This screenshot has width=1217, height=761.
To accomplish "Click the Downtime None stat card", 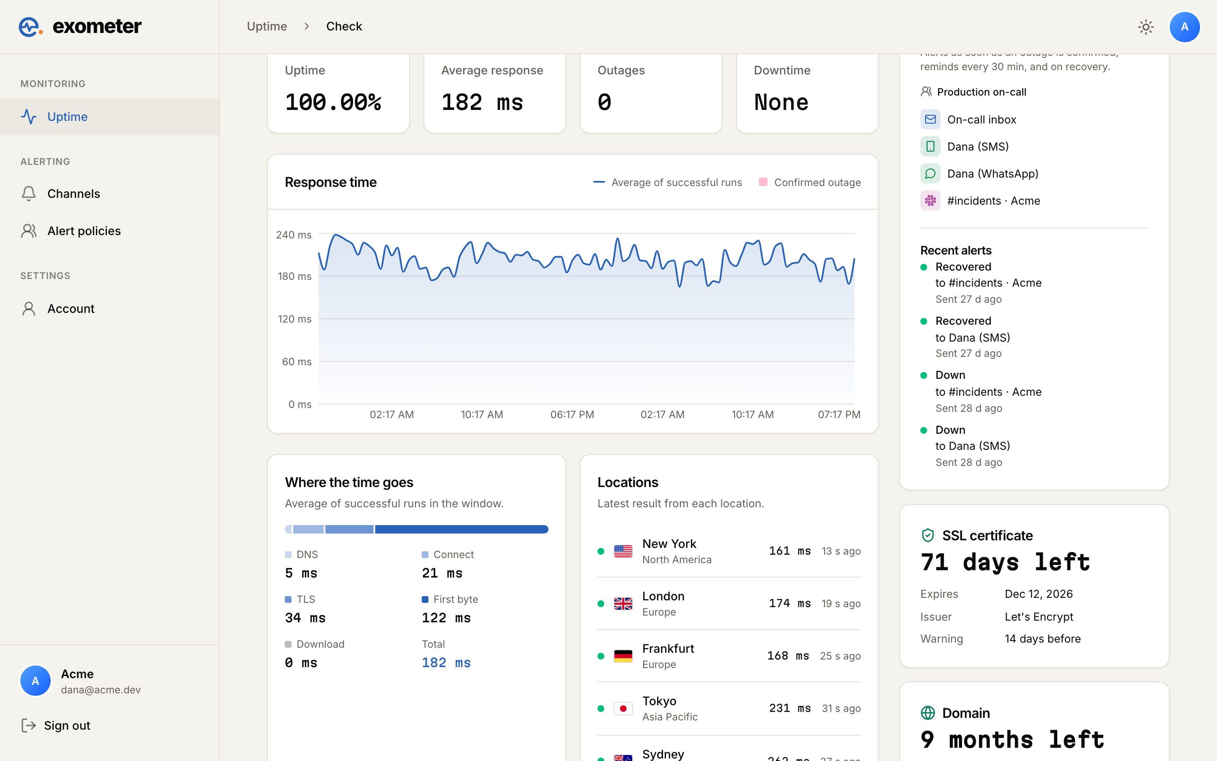I will point(807,93).
